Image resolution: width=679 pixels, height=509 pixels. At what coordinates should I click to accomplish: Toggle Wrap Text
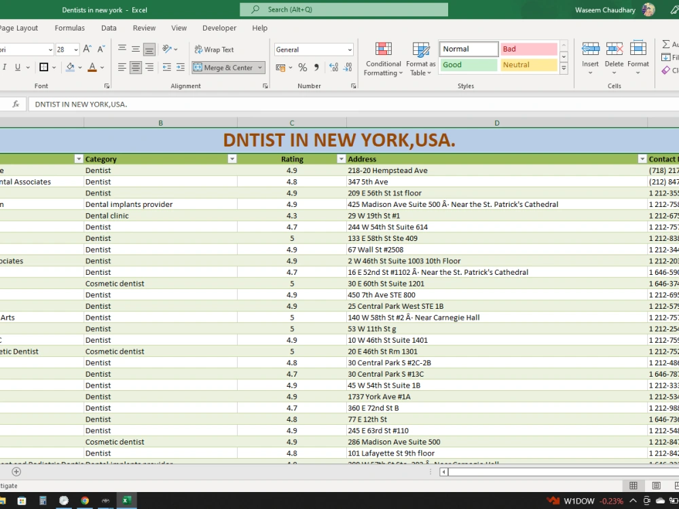pos(214,50)
